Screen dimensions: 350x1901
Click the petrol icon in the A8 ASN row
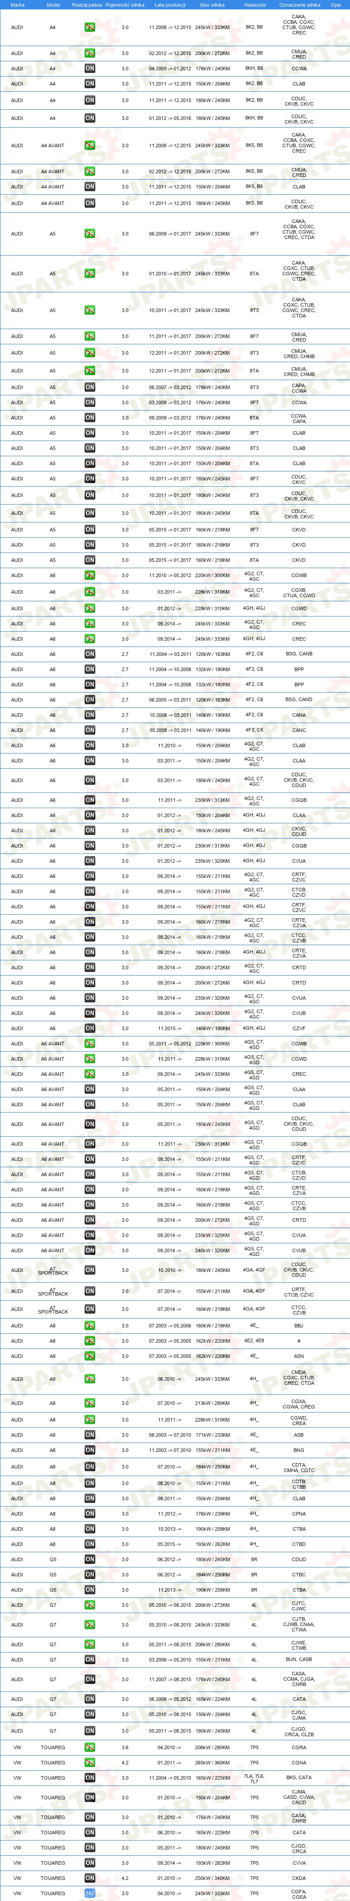click(x=90, y=1357)
